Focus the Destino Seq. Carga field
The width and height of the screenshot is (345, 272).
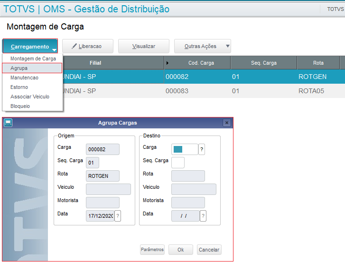pos(178,163)
